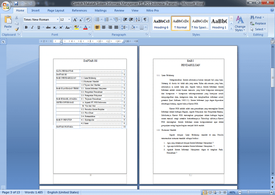Apply superscript formatting
The height and width of the screenshot is (195, 275).
pos(61,27)
